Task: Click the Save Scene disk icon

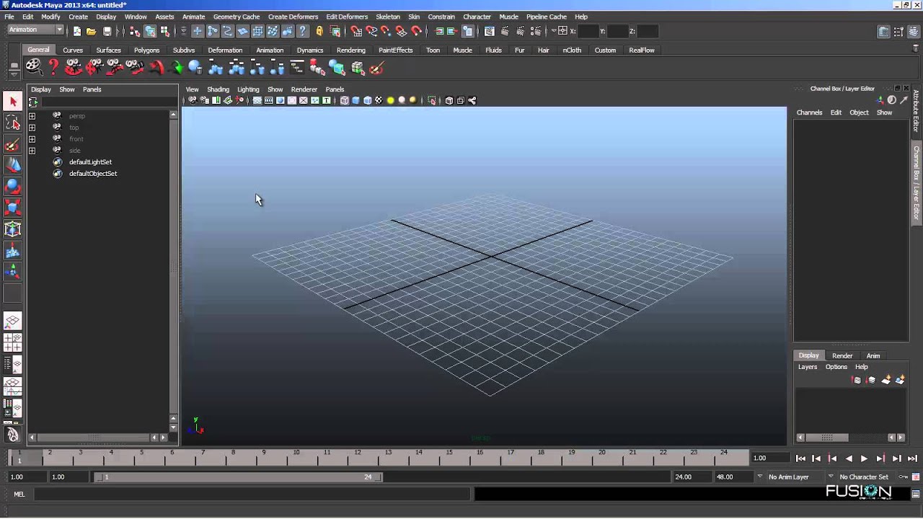Action: tap(107, 31)
